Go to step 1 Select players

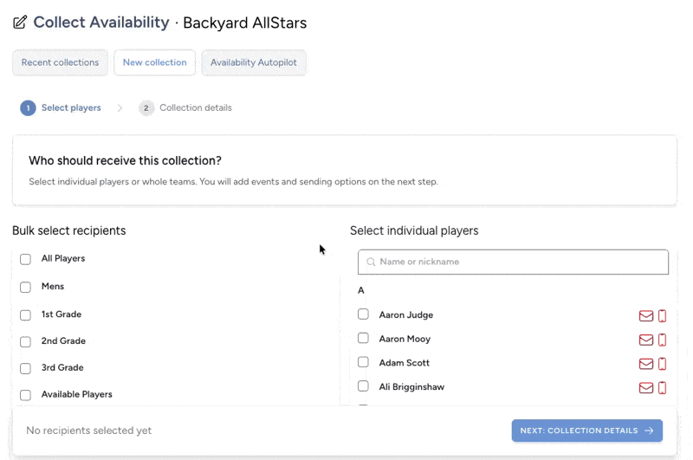point(61,107)
